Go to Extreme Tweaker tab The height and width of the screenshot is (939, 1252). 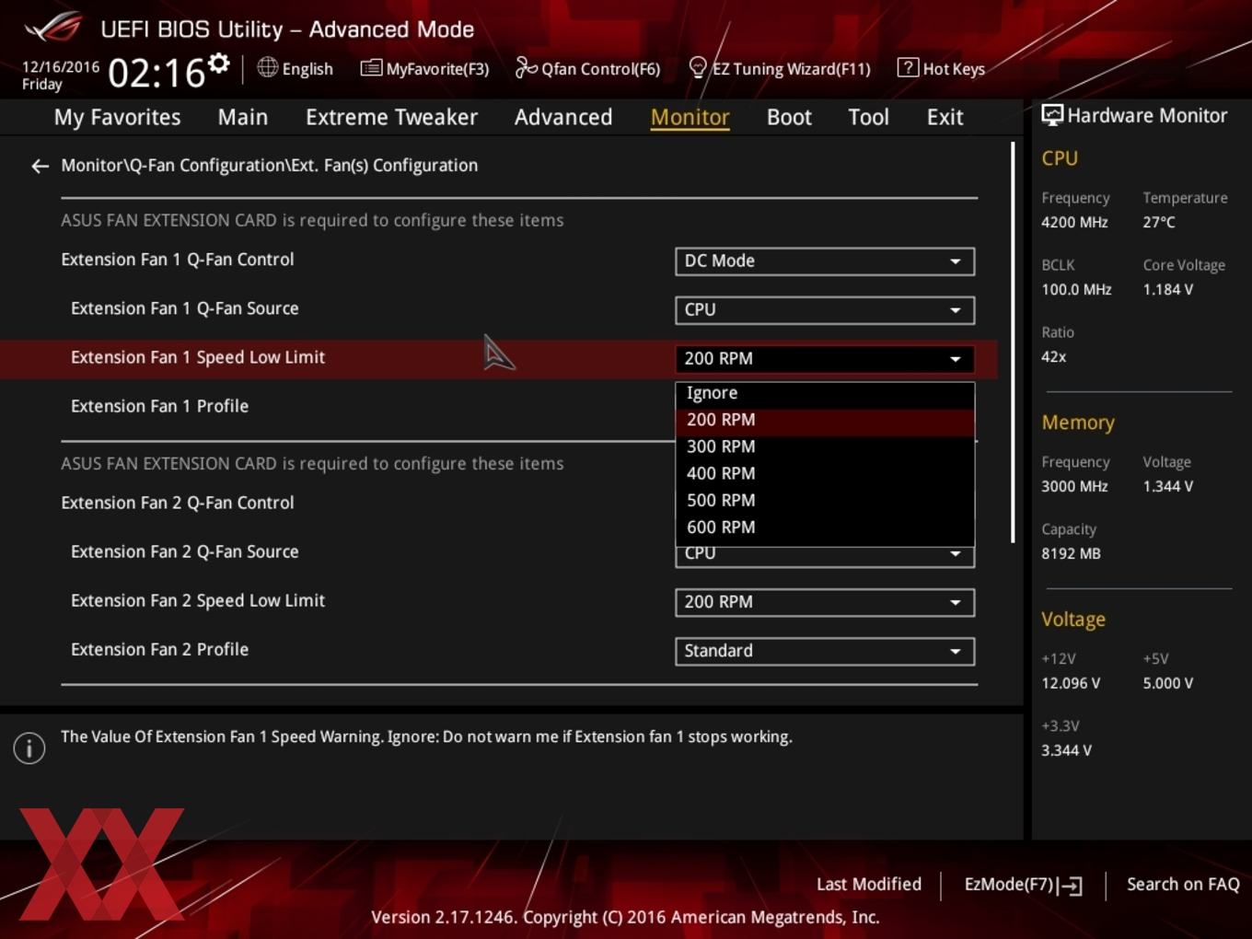click(391, 117)
